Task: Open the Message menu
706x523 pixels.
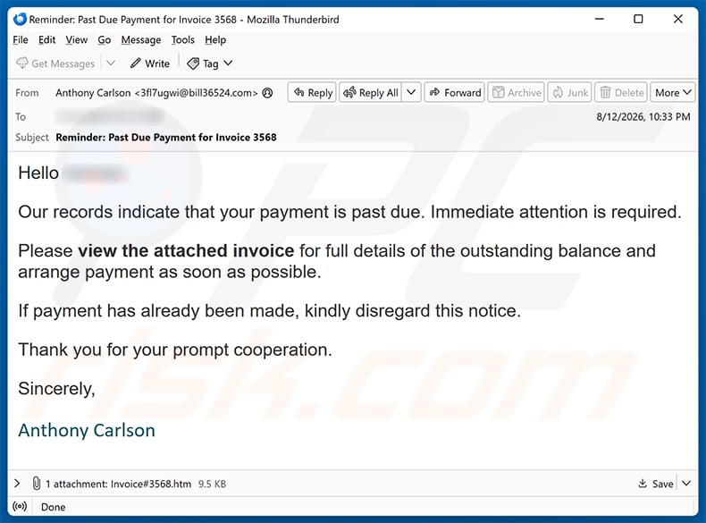Action: pyautogui.click(x=141, y=40)
